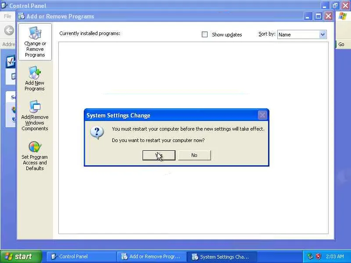Close the Add or Remove Programs window
351x263 pixels.
click(328, 16)
